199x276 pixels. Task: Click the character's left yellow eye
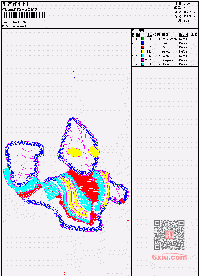[74, 152]
